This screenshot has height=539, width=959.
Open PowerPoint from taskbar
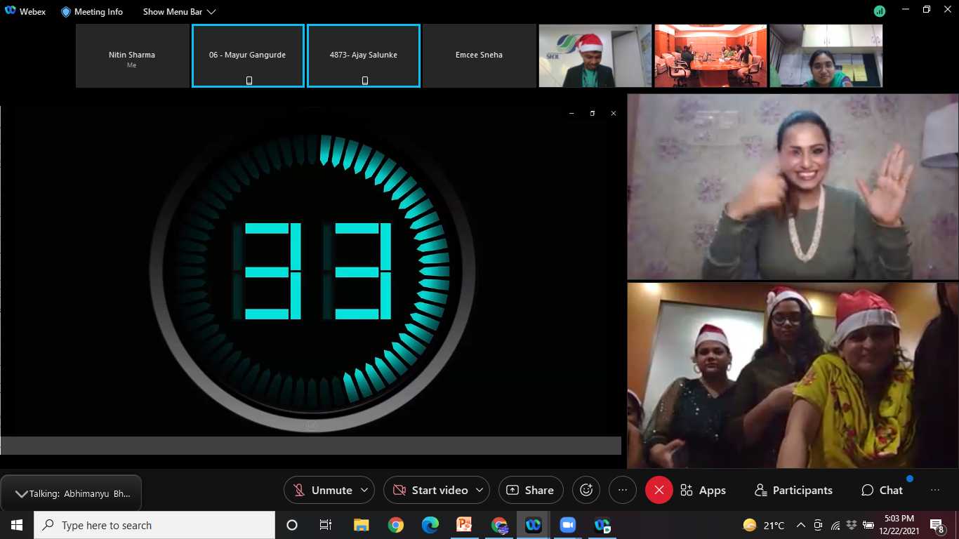465,525
